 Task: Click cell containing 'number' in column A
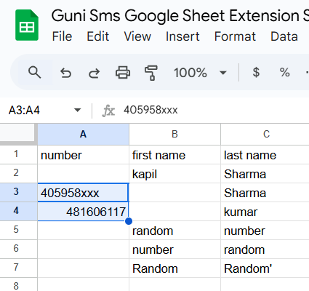[x=83, y=155]
